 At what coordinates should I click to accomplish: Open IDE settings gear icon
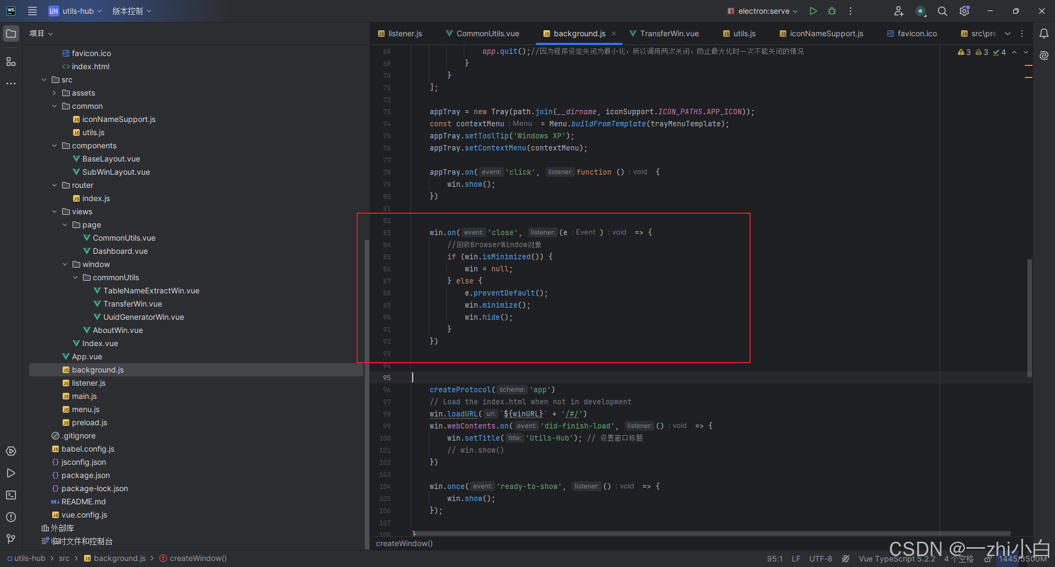964,11
